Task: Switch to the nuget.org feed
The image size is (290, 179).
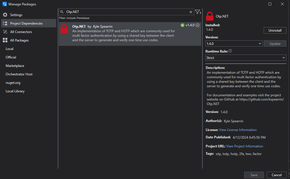Action: tap(13, 83)
